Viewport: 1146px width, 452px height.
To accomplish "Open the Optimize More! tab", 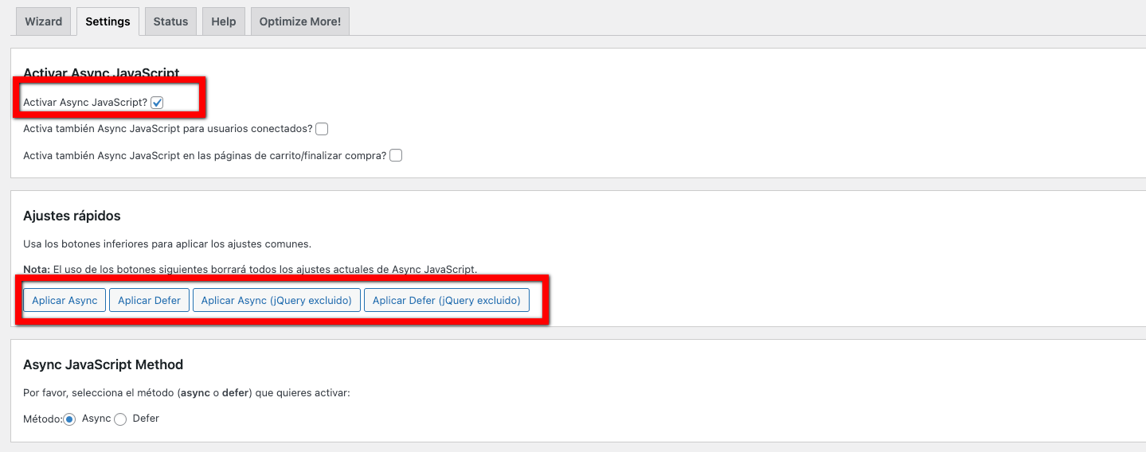I will (300, 21).
